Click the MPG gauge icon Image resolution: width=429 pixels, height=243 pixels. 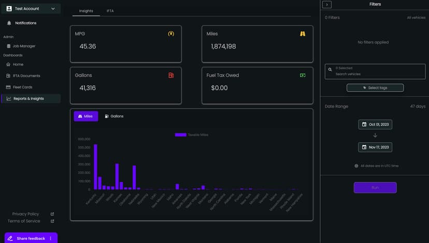171,34
